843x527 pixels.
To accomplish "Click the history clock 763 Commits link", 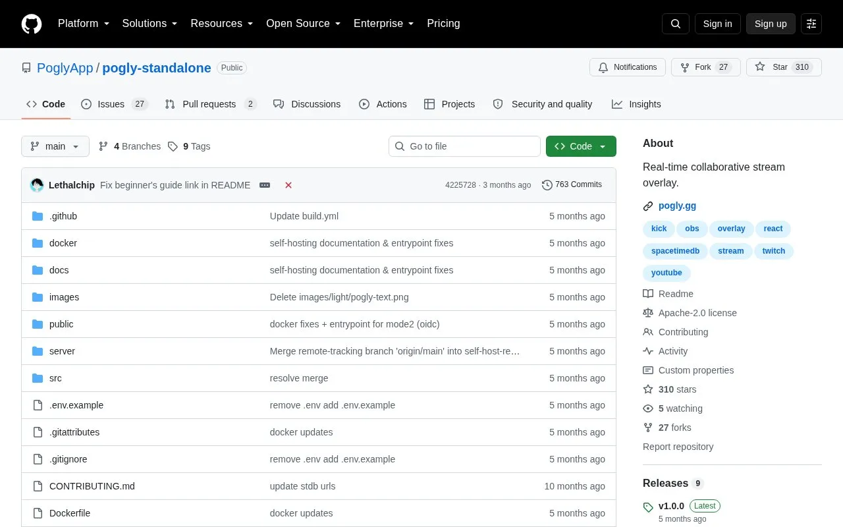I will 572,185.
